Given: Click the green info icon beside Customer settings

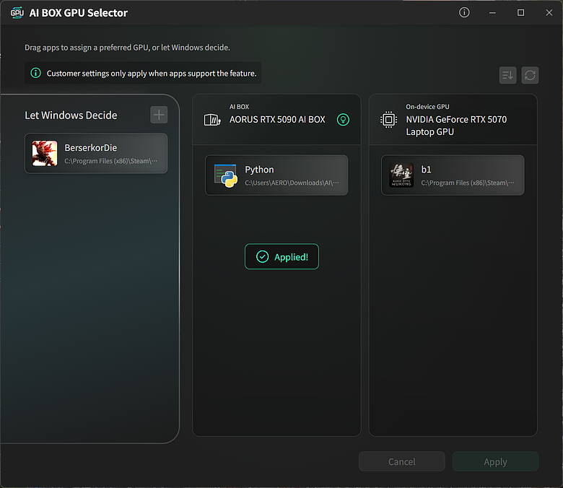Looking at the screenshot, I should [x=35, y=73].
